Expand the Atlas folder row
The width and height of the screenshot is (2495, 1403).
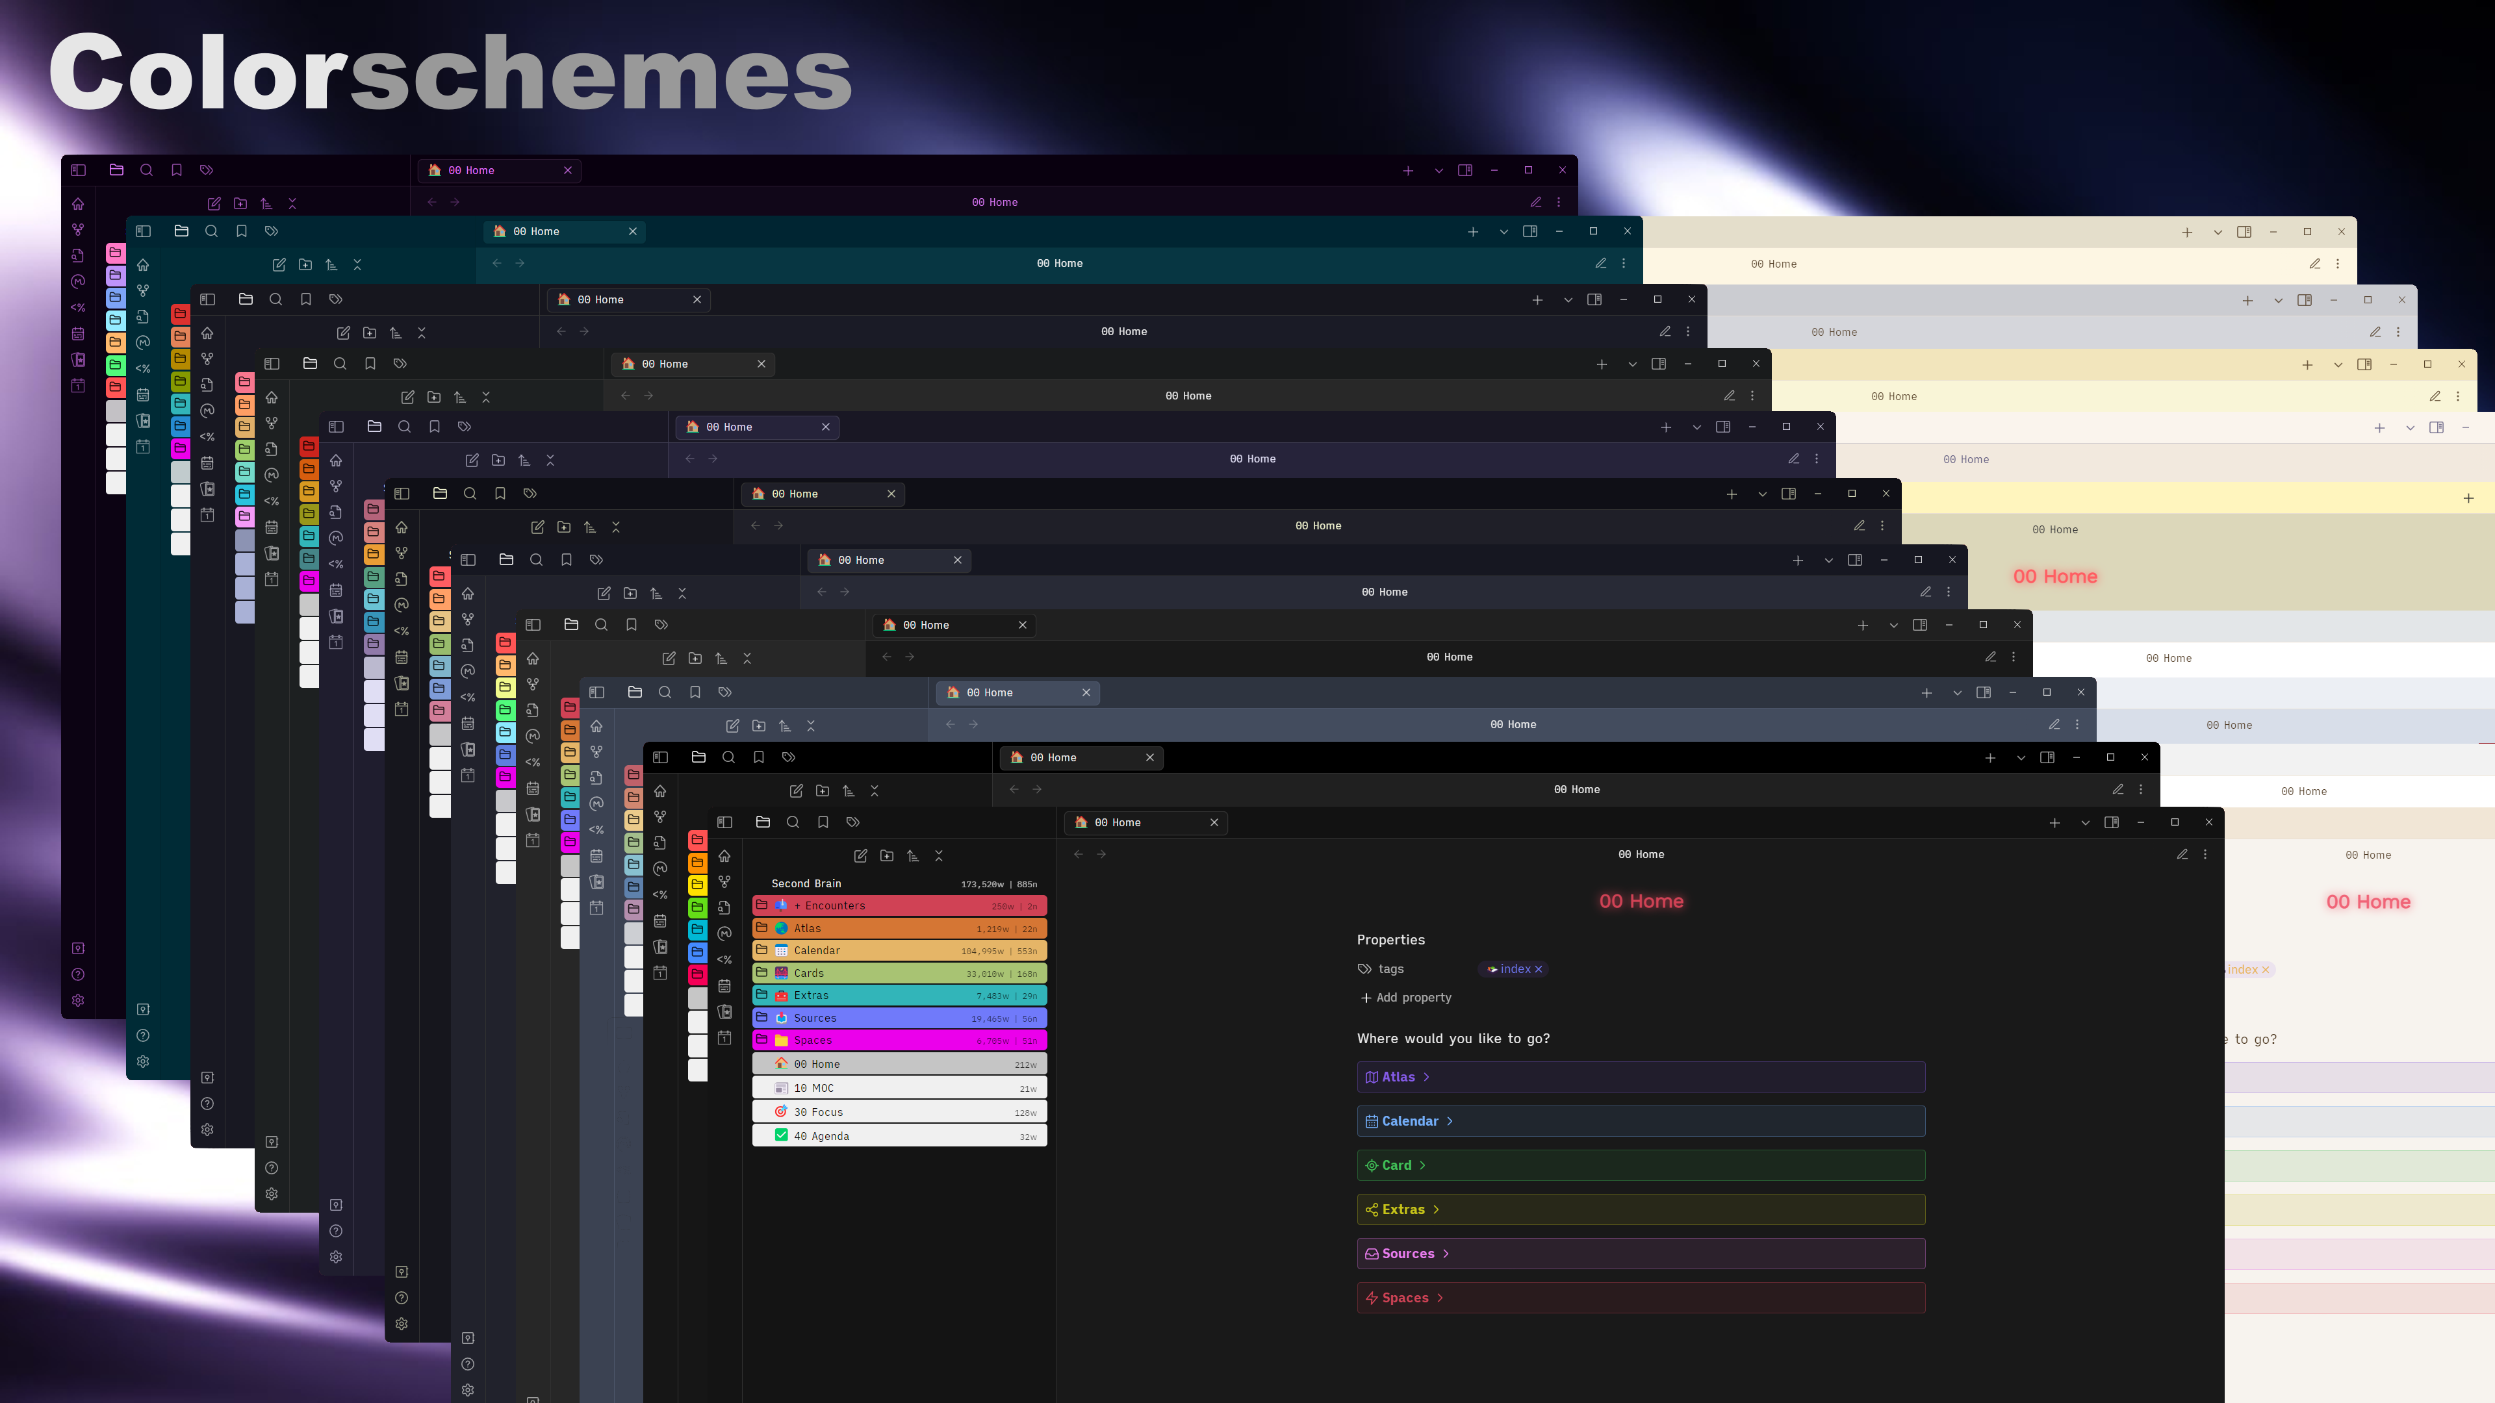click(x=900, y=928)
